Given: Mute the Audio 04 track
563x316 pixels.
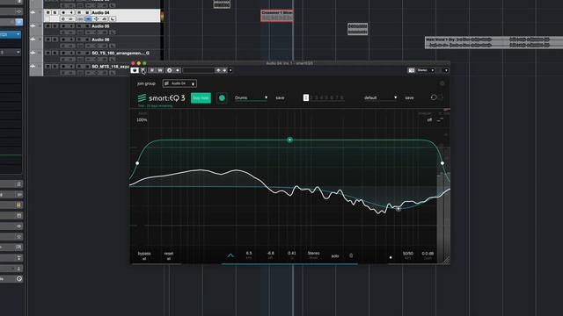Looking at the screenshot, I should pos(48,12).
